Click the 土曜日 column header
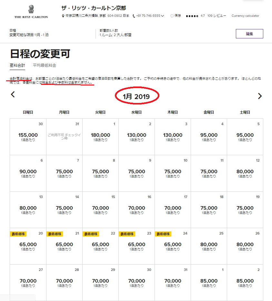 click(245, 112)
